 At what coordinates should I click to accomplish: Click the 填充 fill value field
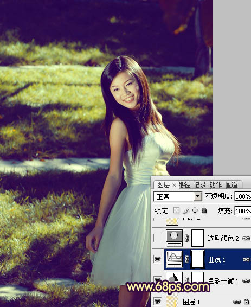(x=243, y=210)
